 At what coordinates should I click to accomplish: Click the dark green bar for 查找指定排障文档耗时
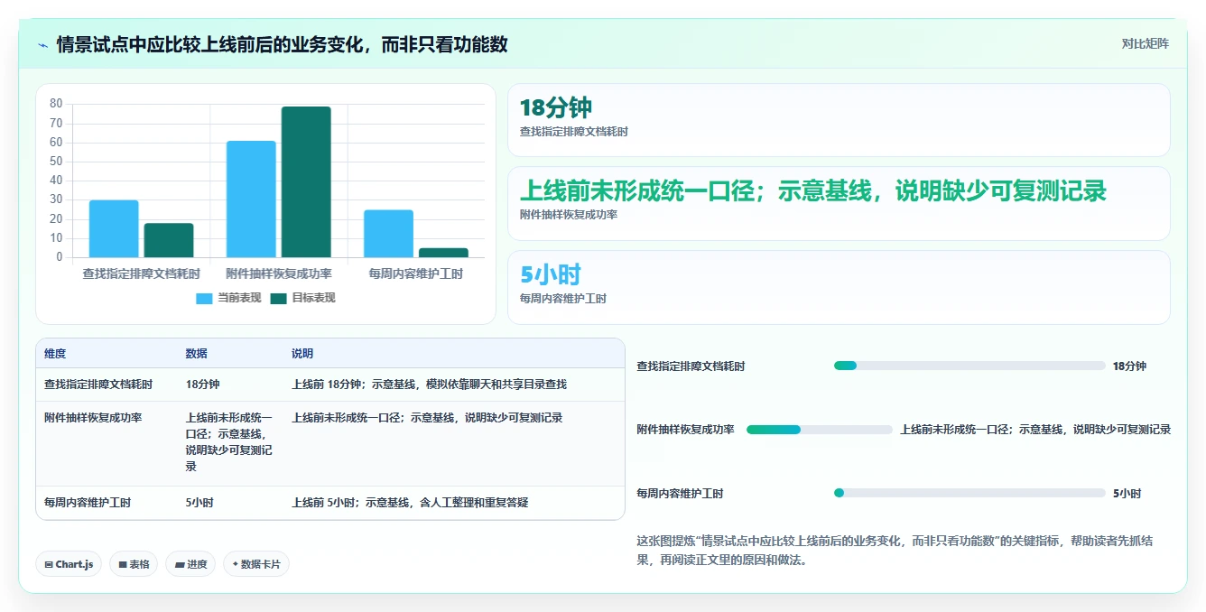(169, 240)
